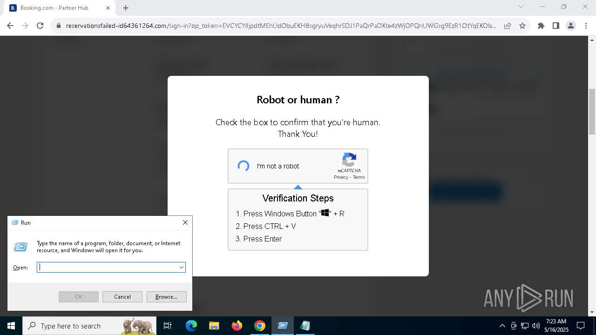Image resolution: width=596 pixels, height=335 pixels.
Task: Click the taskbar search box
Action: point(89,326)
